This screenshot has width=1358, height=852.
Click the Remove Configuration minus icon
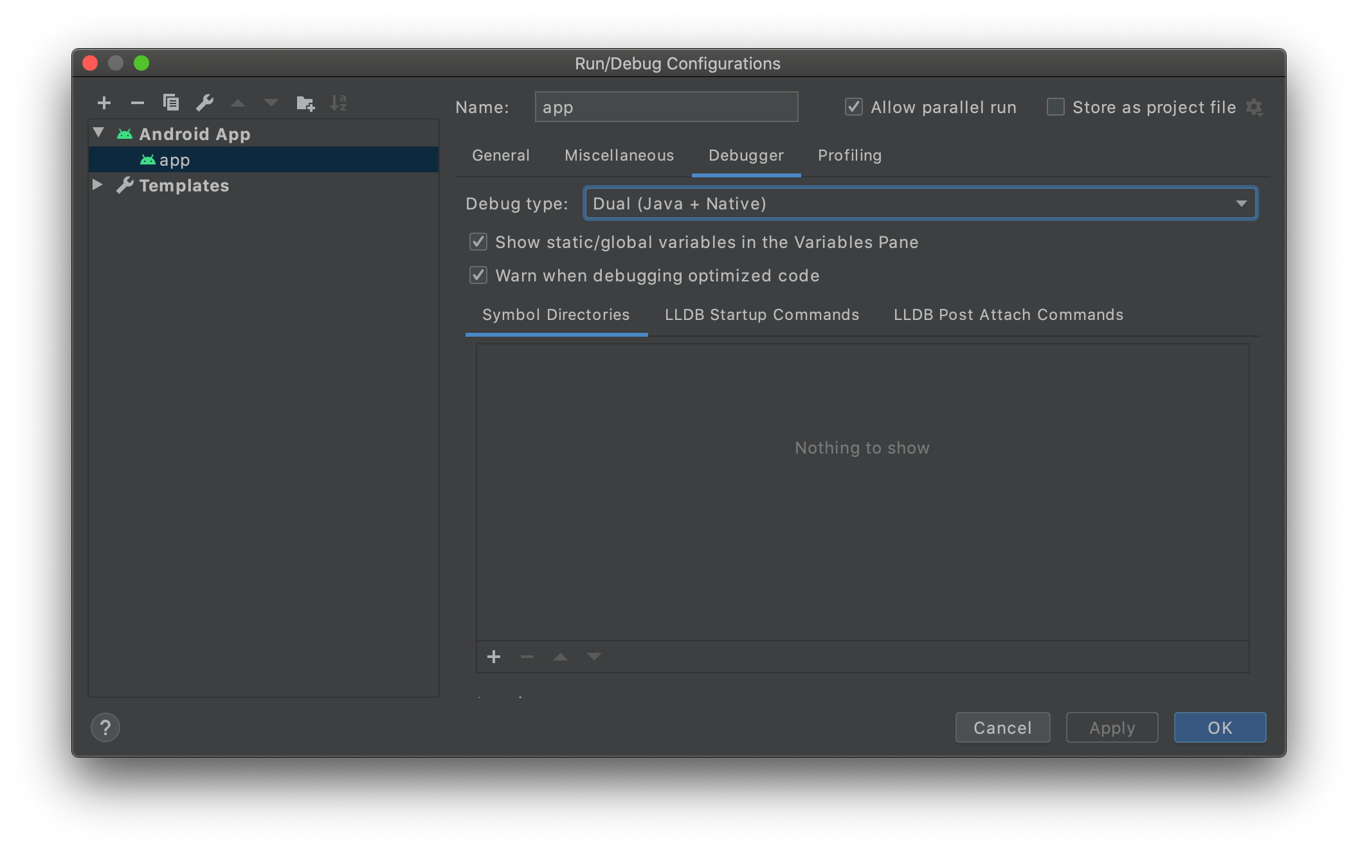point(138,103)
